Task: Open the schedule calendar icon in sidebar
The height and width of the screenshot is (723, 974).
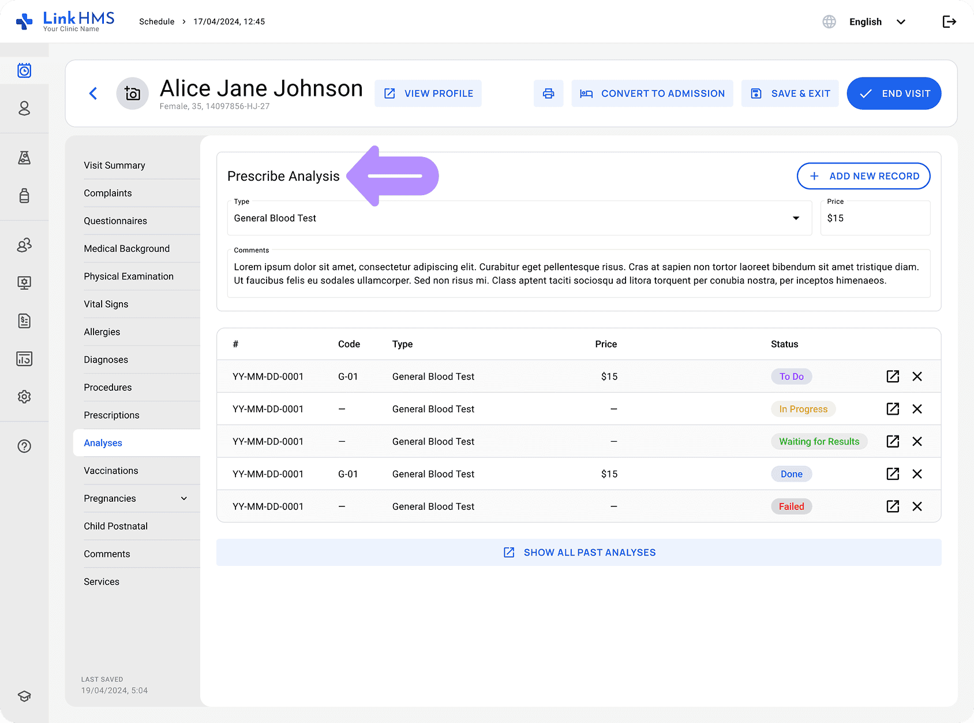Action: 24,71
